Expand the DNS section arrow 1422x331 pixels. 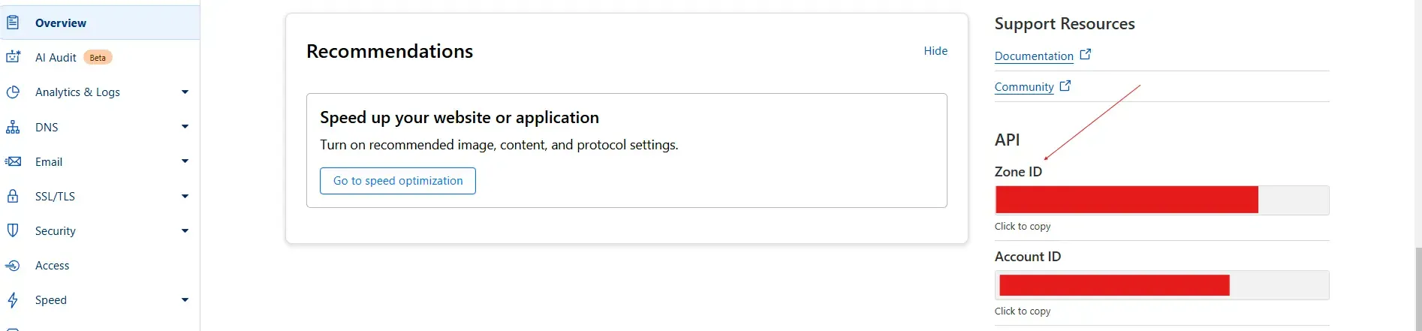point(185,127)
